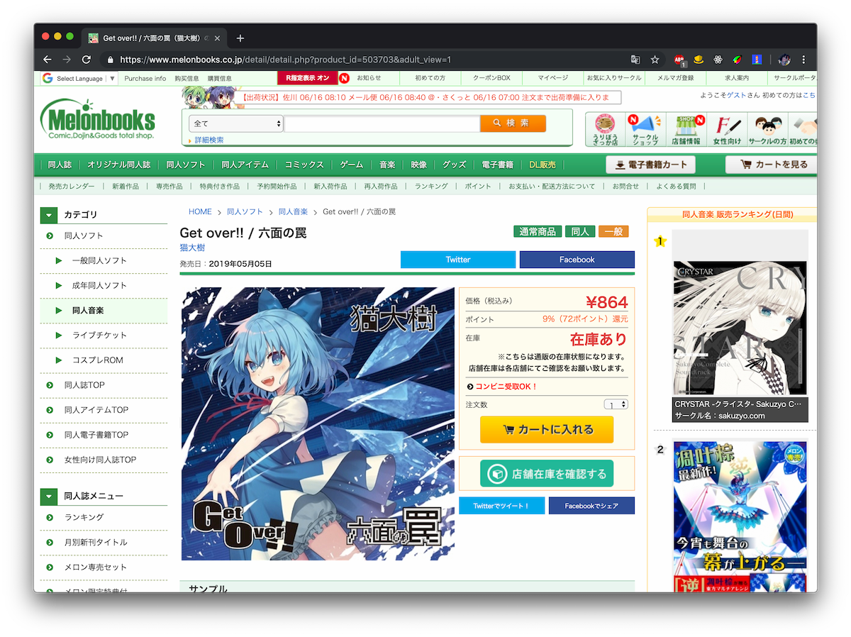Open Google Translate icon in address bar
Viewport: 851px width, 637px height.
(x=635, y=60)
